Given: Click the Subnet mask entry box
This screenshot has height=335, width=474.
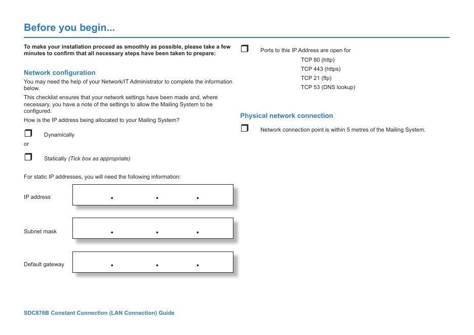Looking at the screenshot, I should point(152,228).
